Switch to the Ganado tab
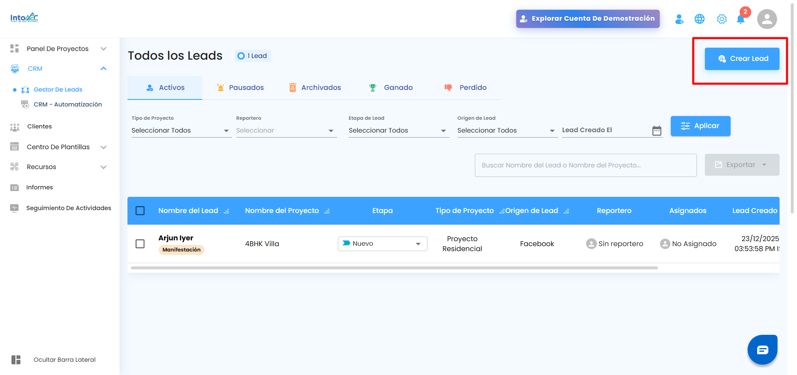 (x=391, y=87)
